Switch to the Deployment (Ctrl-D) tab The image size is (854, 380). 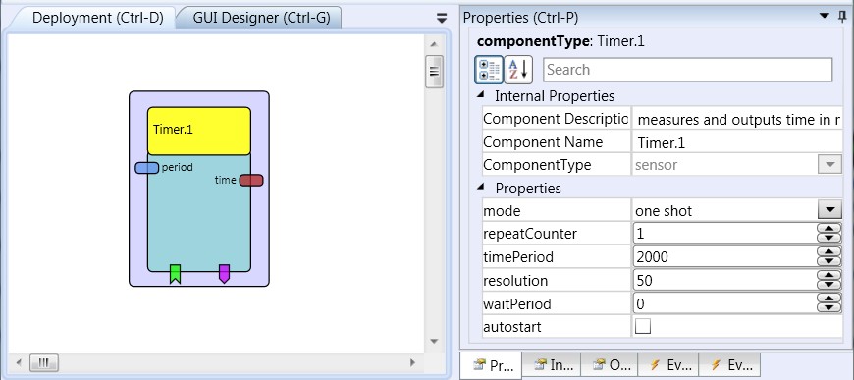97,18
